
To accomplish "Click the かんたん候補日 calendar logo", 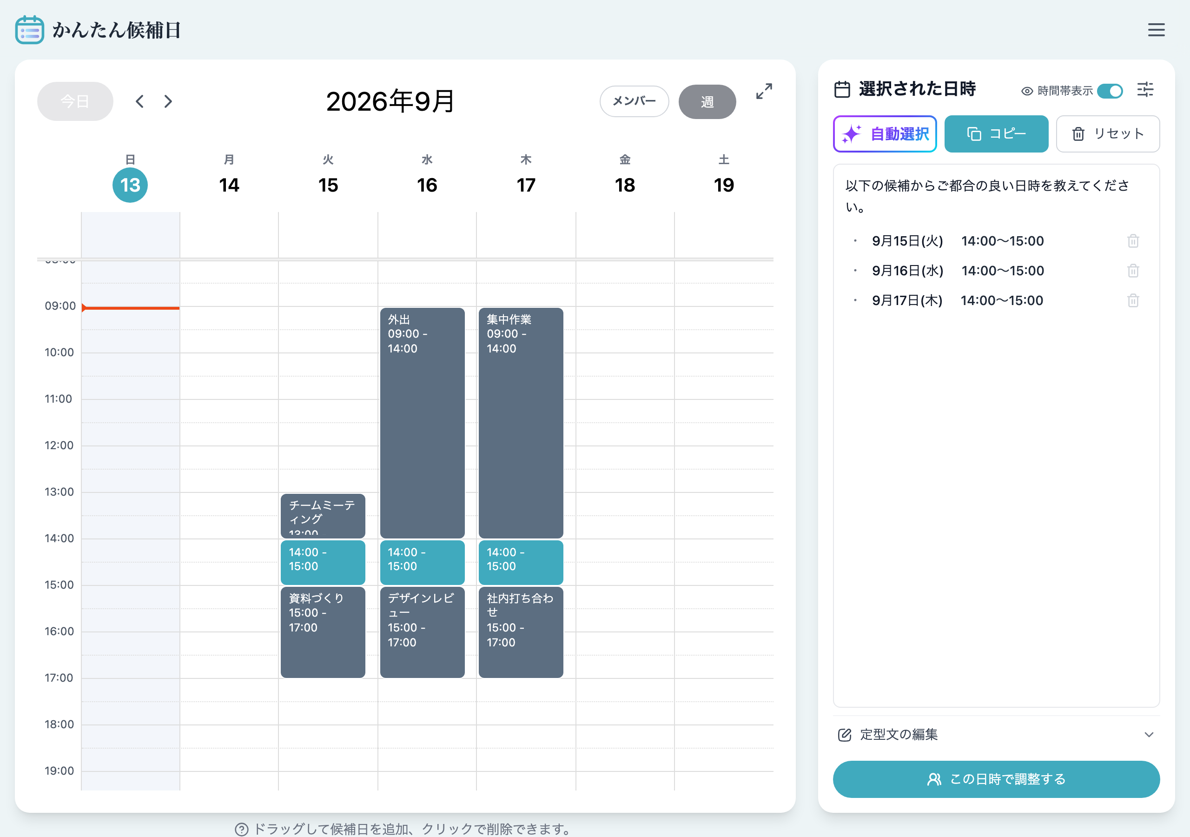I will coord(30,30).
